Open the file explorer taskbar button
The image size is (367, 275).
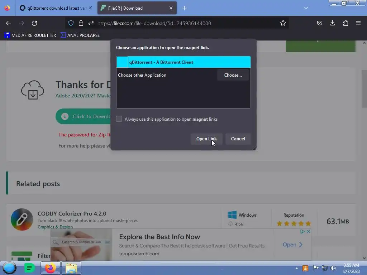[x=71, y=268]
